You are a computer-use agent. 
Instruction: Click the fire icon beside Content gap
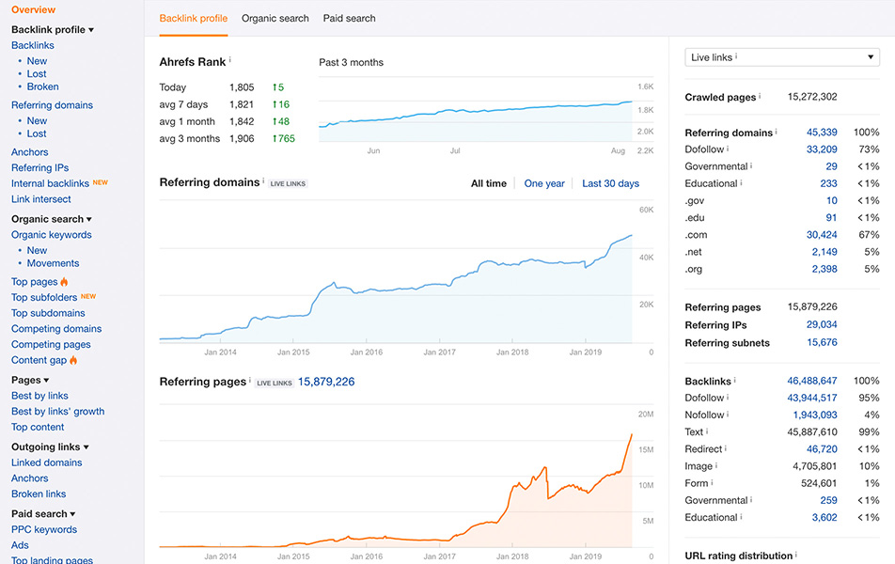(x=75, y=359)
